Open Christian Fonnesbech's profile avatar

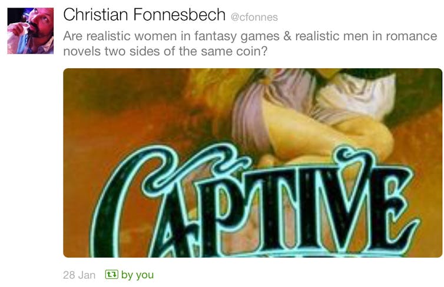pyautogui.click(x=30, y=31)
